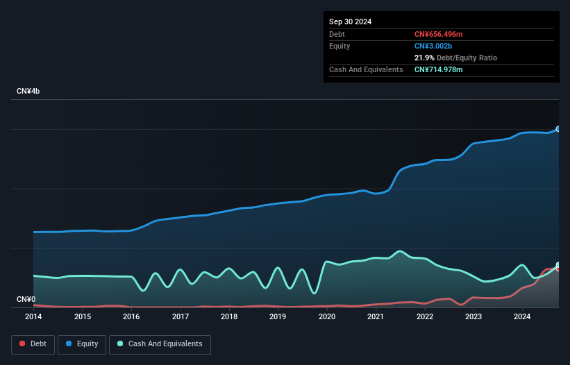Click the CN¥4b y-axis label
Viewport: 570px width, 365px height.
28,92
